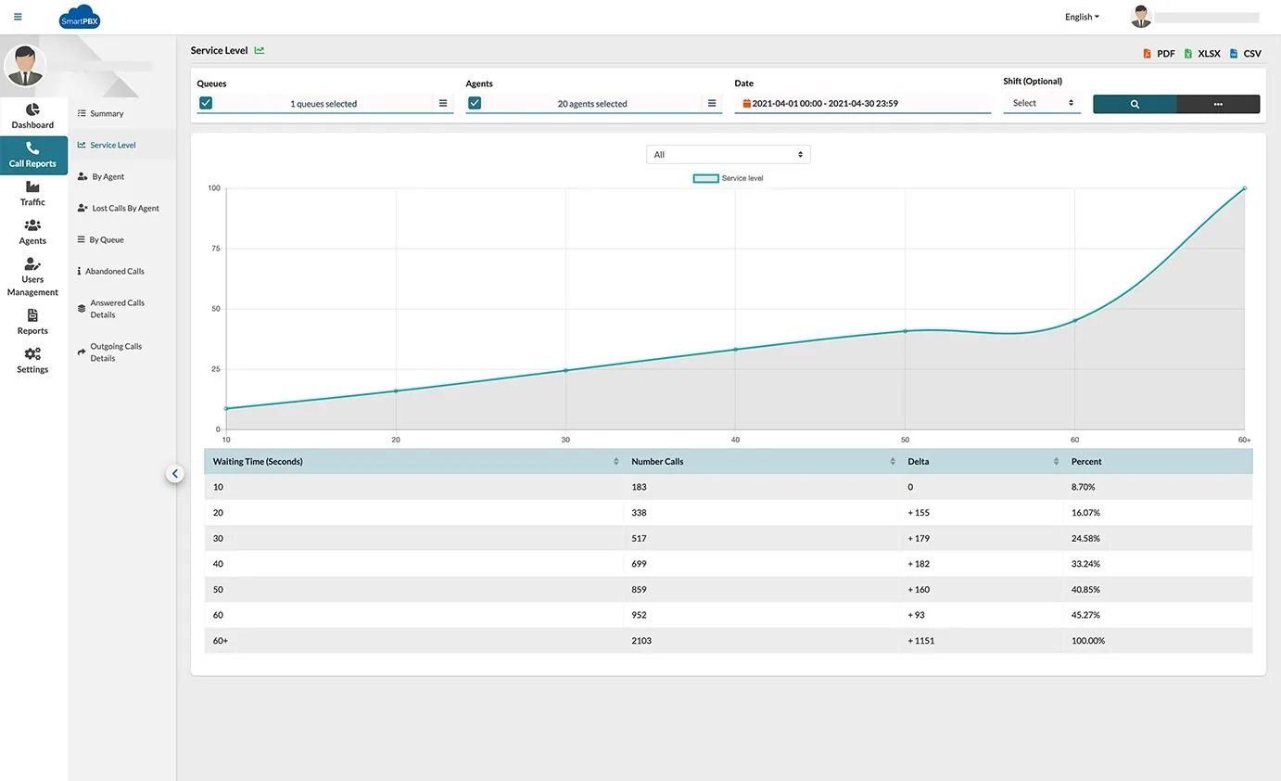The image size is (1281, 781).
Task: Toggle the Service level legend series
Action: (729, 178)
